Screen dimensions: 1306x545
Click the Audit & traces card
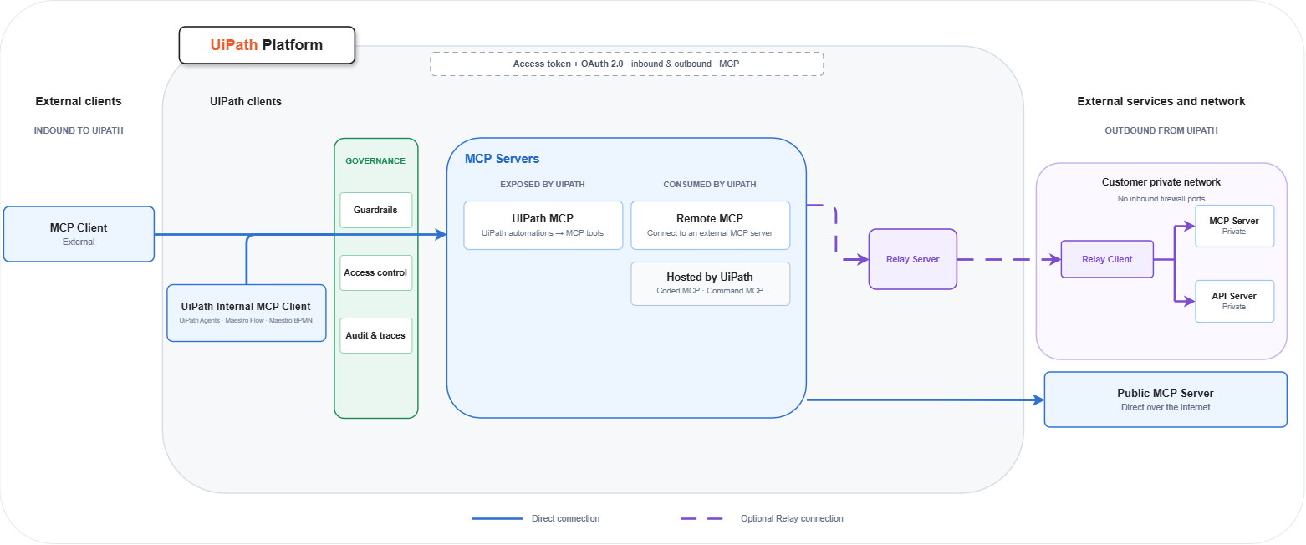point(376,335)
